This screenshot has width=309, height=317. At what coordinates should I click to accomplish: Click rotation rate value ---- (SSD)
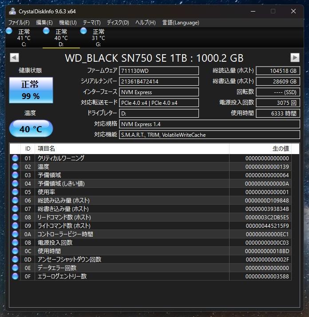coord(278,92)
